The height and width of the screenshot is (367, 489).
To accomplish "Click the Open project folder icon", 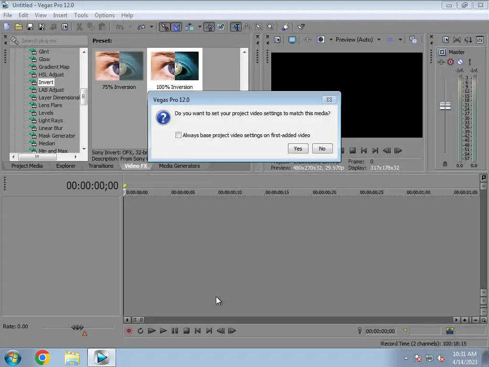I will (19, 27).
